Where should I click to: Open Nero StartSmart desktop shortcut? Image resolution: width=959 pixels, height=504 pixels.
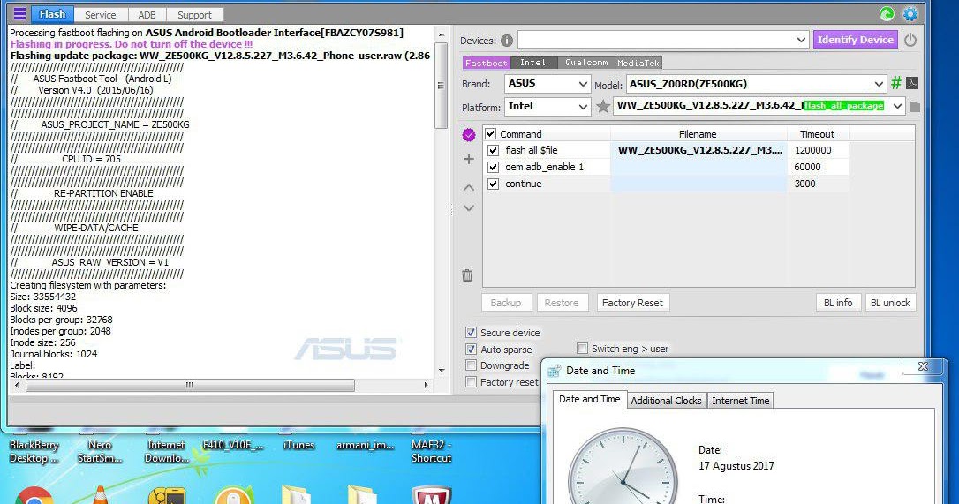tap(100, 451)
